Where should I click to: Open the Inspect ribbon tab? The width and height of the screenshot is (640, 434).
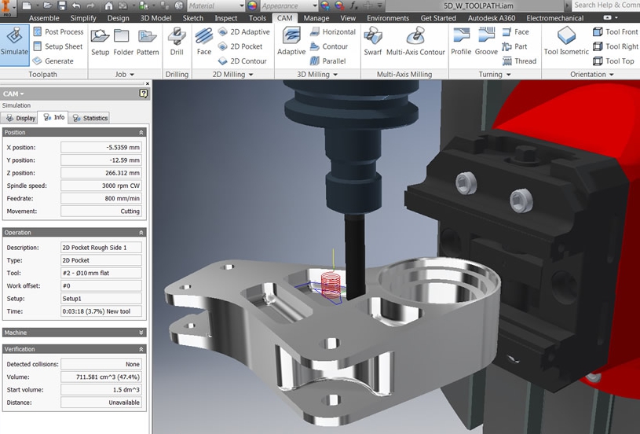225,18
